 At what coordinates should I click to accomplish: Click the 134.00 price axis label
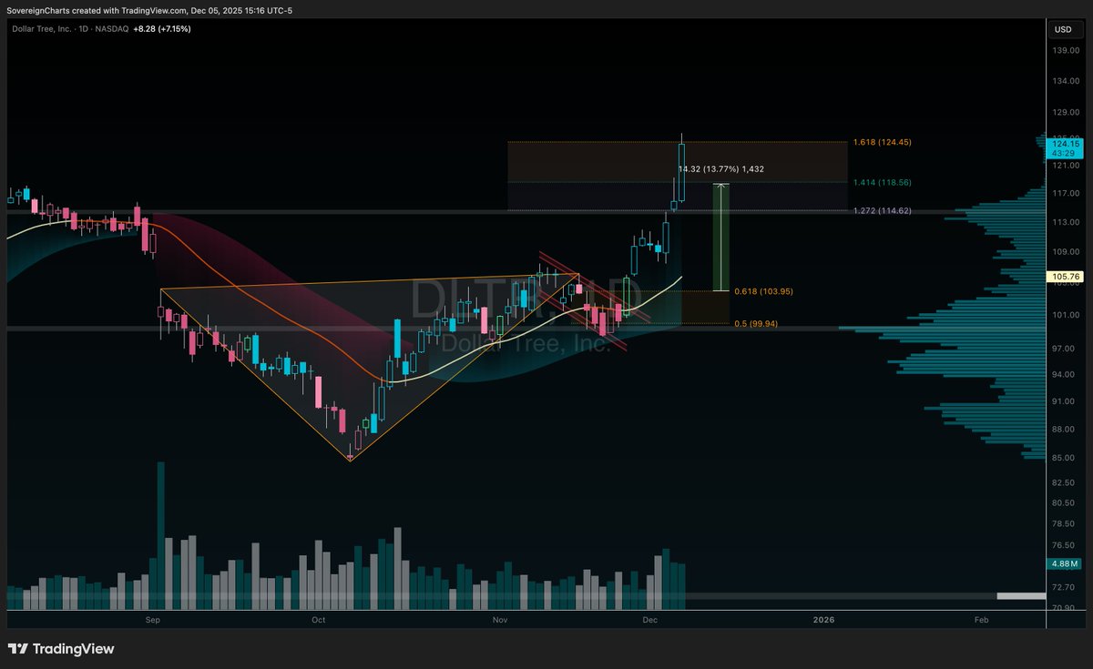click(1065, 81)
